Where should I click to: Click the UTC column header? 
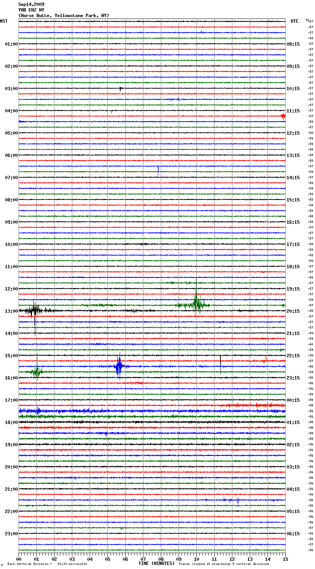294,21
